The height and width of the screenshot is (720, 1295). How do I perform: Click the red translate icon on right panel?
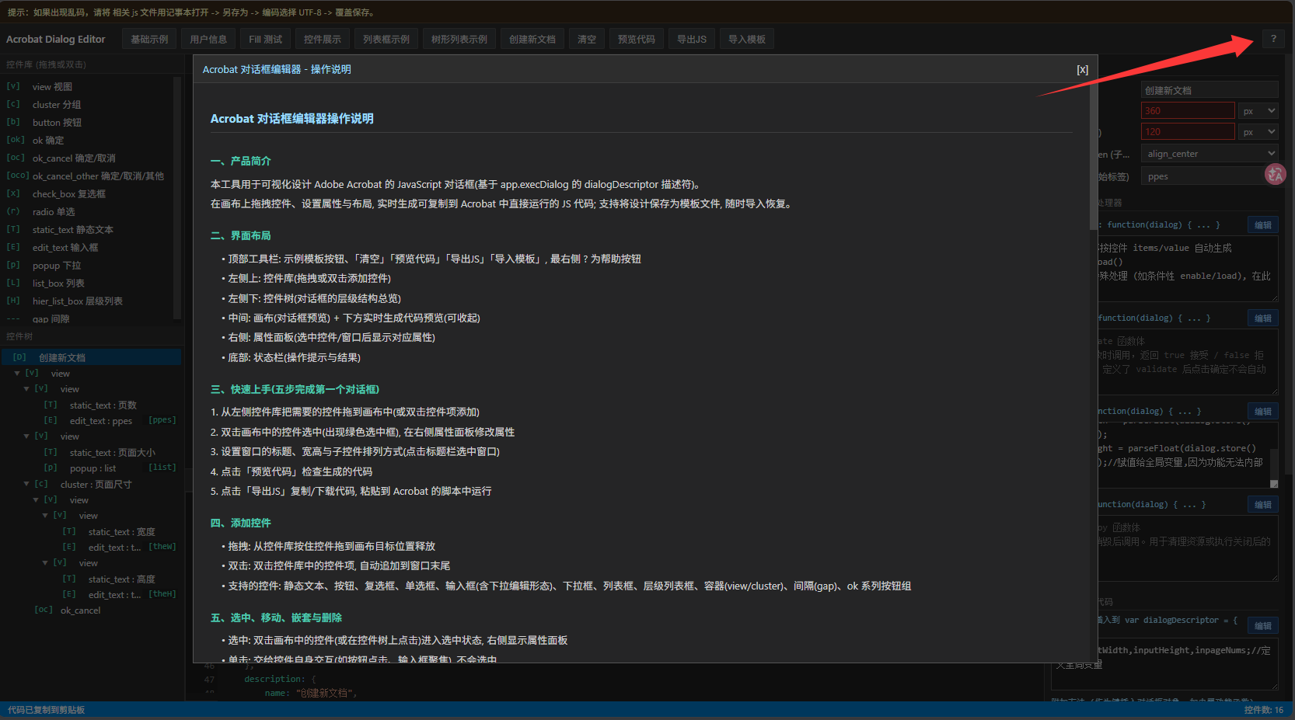pos(1275,174)
